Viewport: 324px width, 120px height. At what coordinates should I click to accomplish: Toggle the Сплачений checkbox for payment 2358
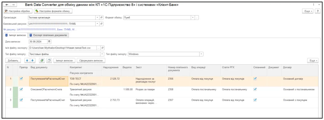255,89
